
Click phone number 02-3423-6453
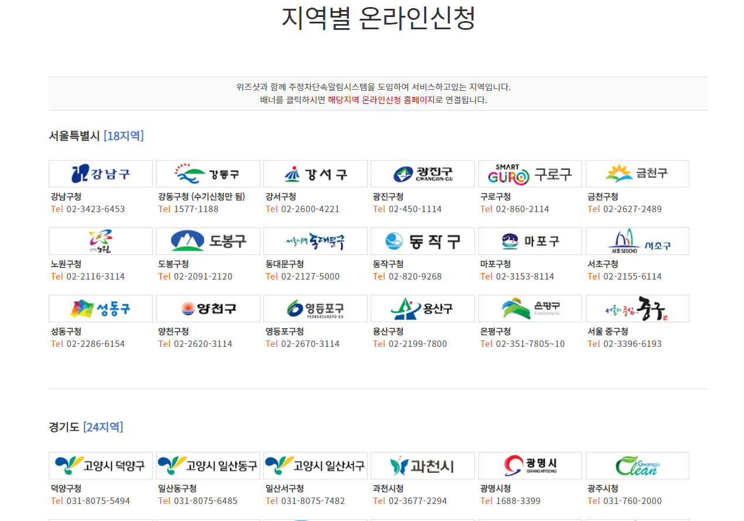(96, 209)
